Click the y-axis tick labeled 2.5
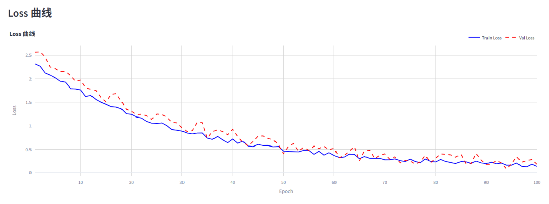This screenshot has width=549, height=204. pyautogui.click(x=28, y=55)
